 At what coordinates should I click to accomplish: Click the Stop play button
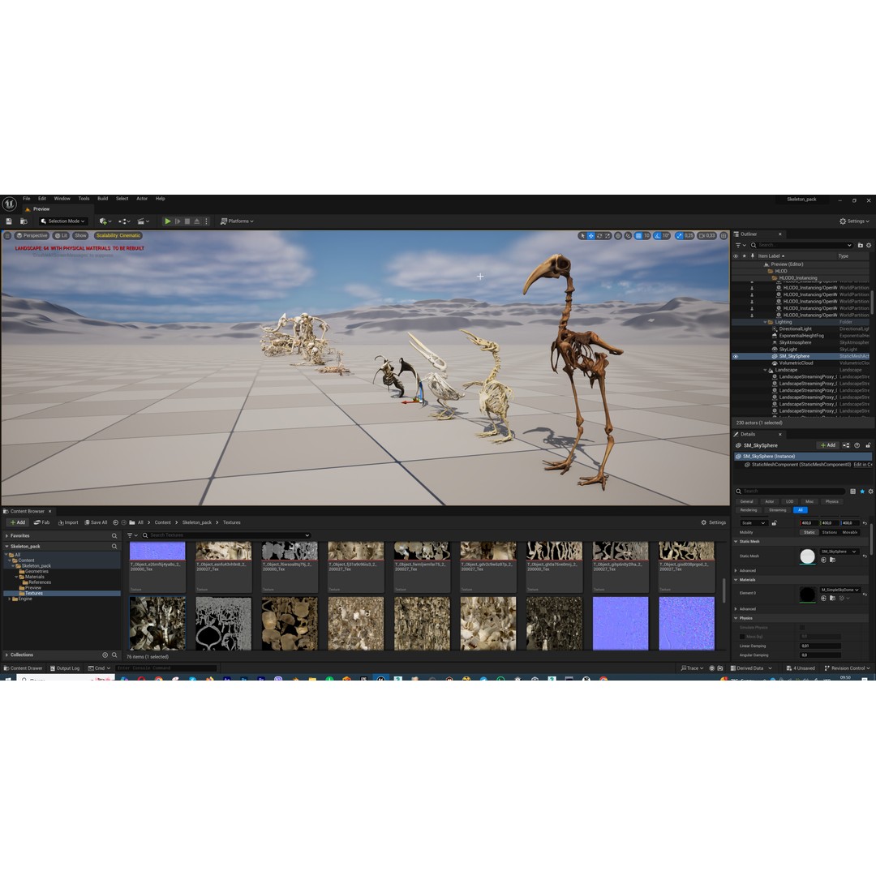point(187,221)
